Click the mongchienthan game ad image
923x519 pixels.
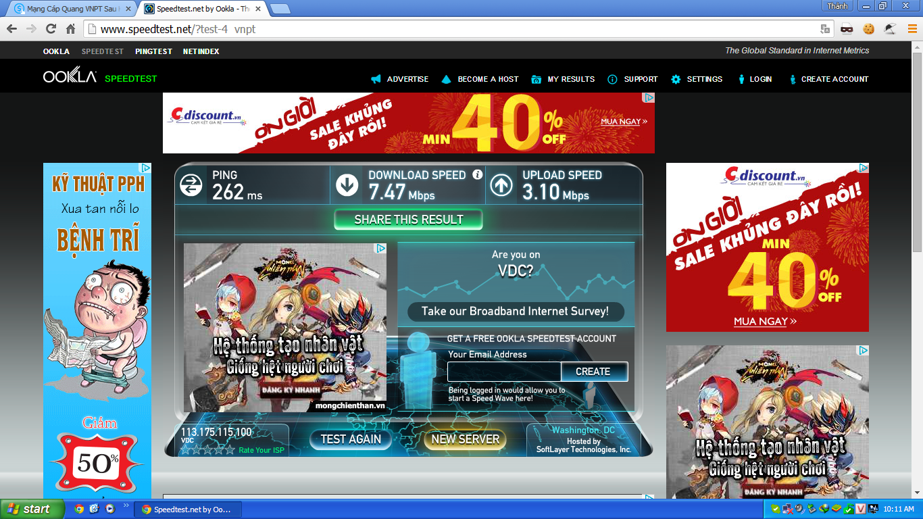tap(285, 328)
